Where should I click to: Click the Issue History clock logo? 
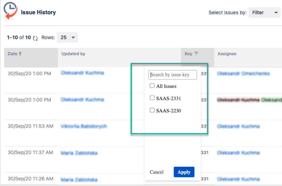pyautogui.click(x=10, y=10)
